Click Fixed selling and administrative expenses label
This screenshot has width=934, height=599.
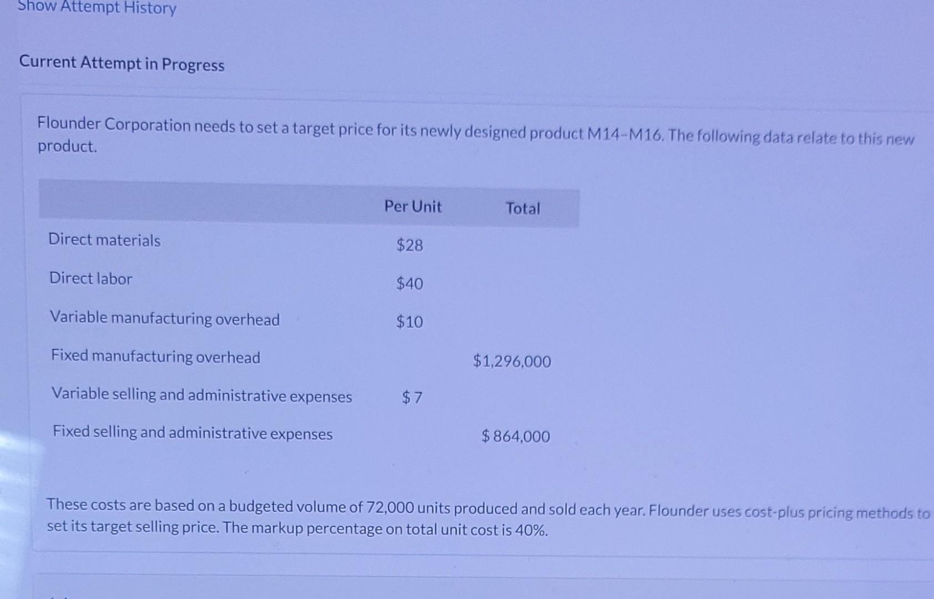pyautogui.click(x=193, y=433)
